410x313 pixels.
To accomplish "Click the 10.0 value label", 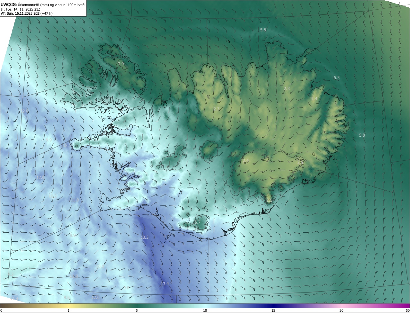I will (x=100, y=266).
